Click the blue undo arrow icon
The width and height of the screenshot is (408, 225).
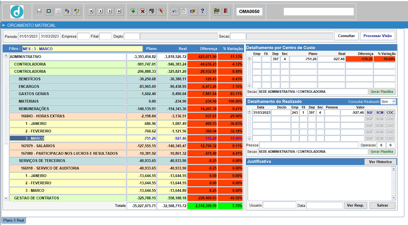coord(174,11)
